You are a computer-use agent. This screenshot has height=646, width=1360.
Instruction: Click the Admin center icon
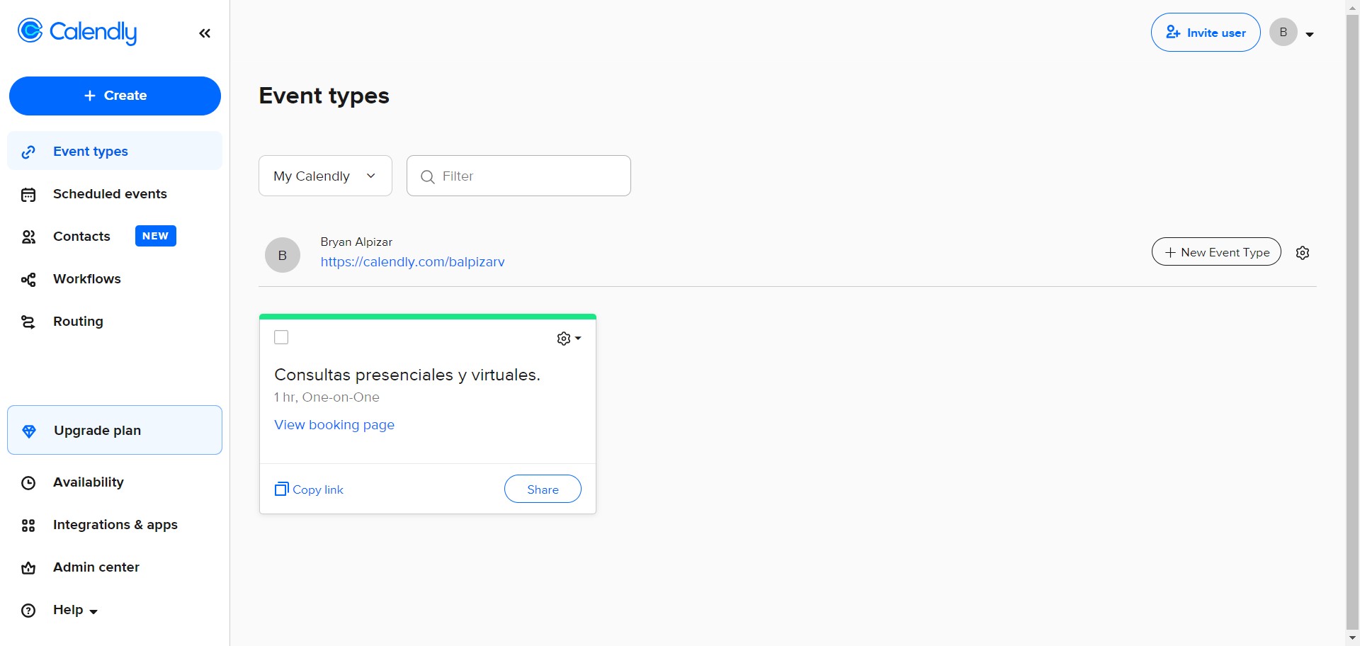28,567
